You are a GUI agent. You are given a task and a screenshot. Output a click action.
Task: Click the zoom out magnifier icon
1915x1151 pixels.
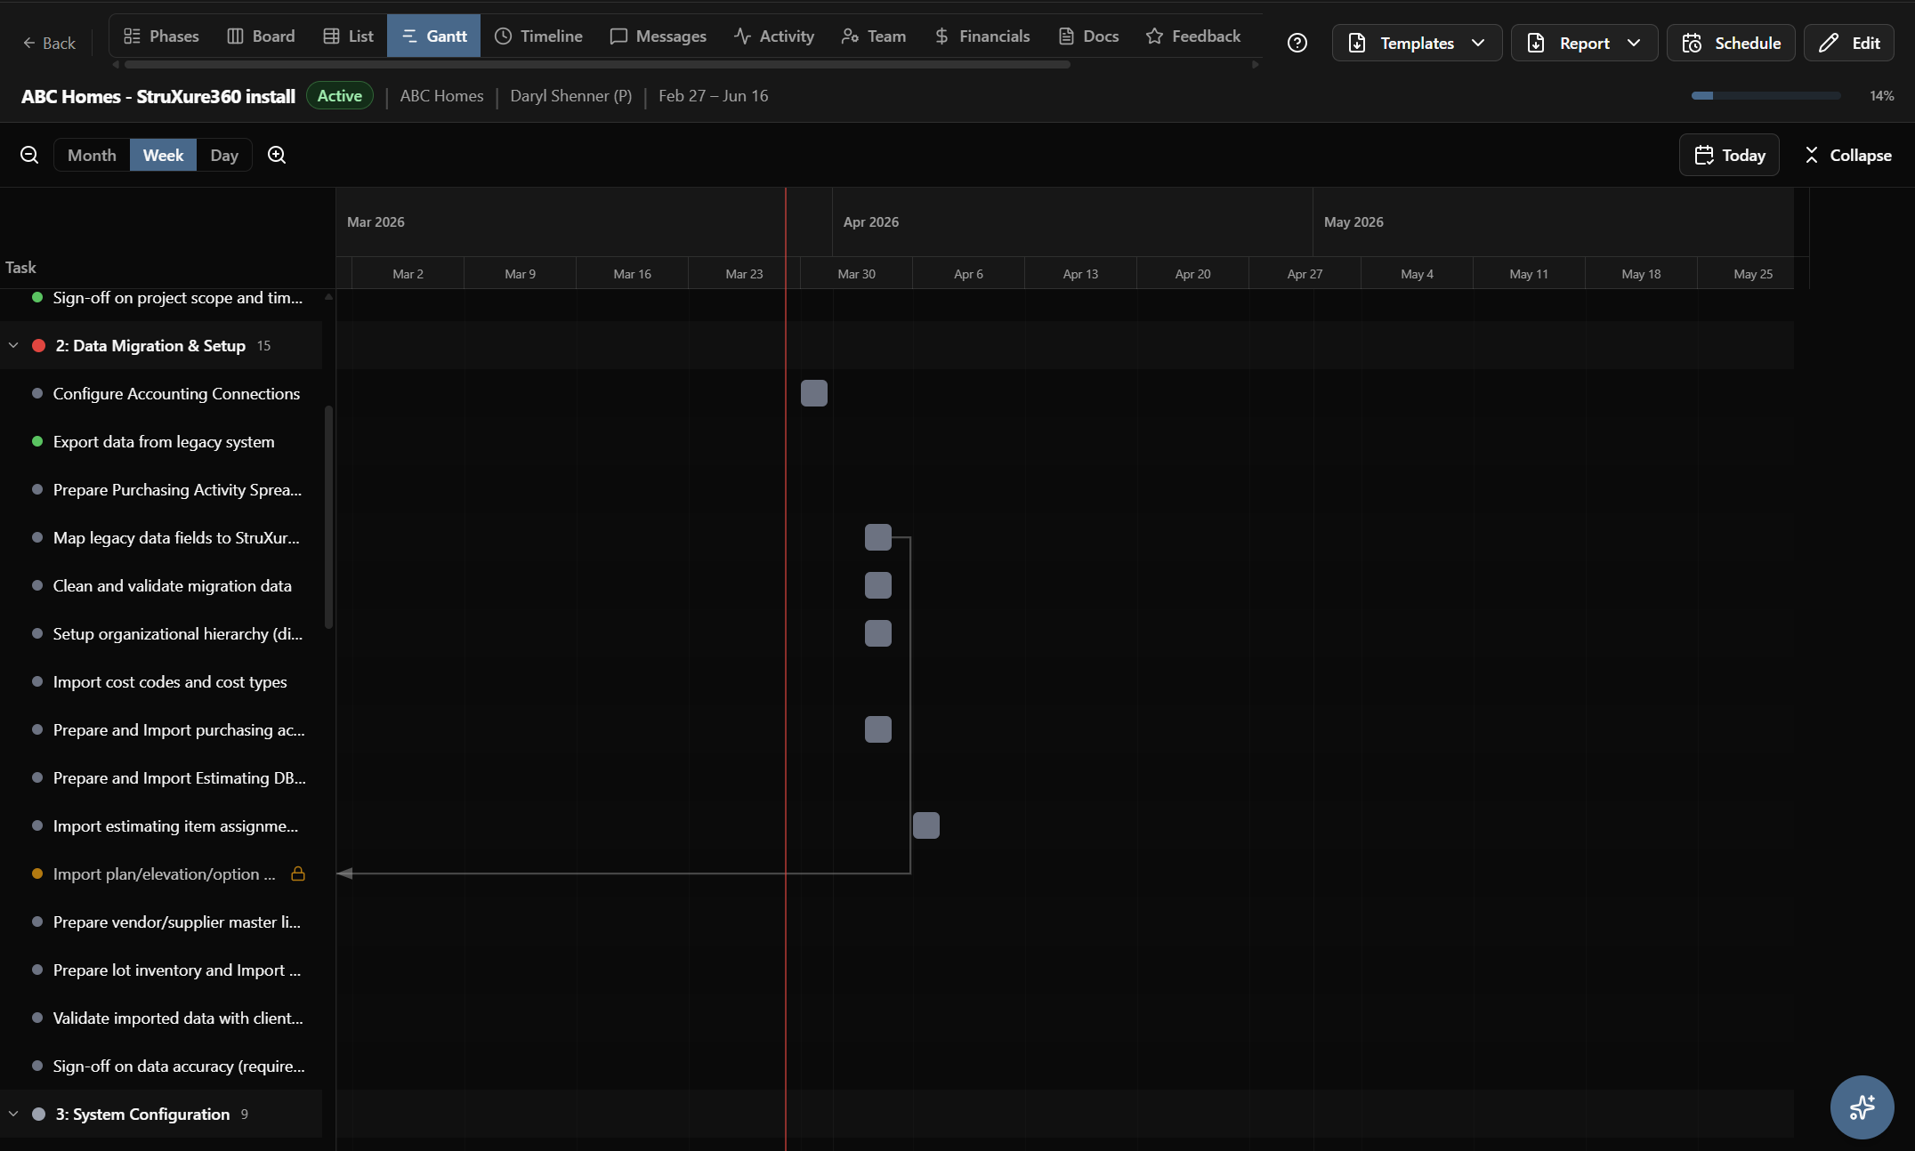[x=29, y=154]
